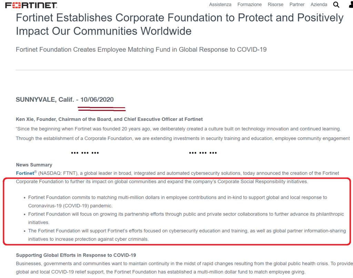Click the bullet about matching multi-million dollars
The image size is (353, 278).
tap(178, 202)
